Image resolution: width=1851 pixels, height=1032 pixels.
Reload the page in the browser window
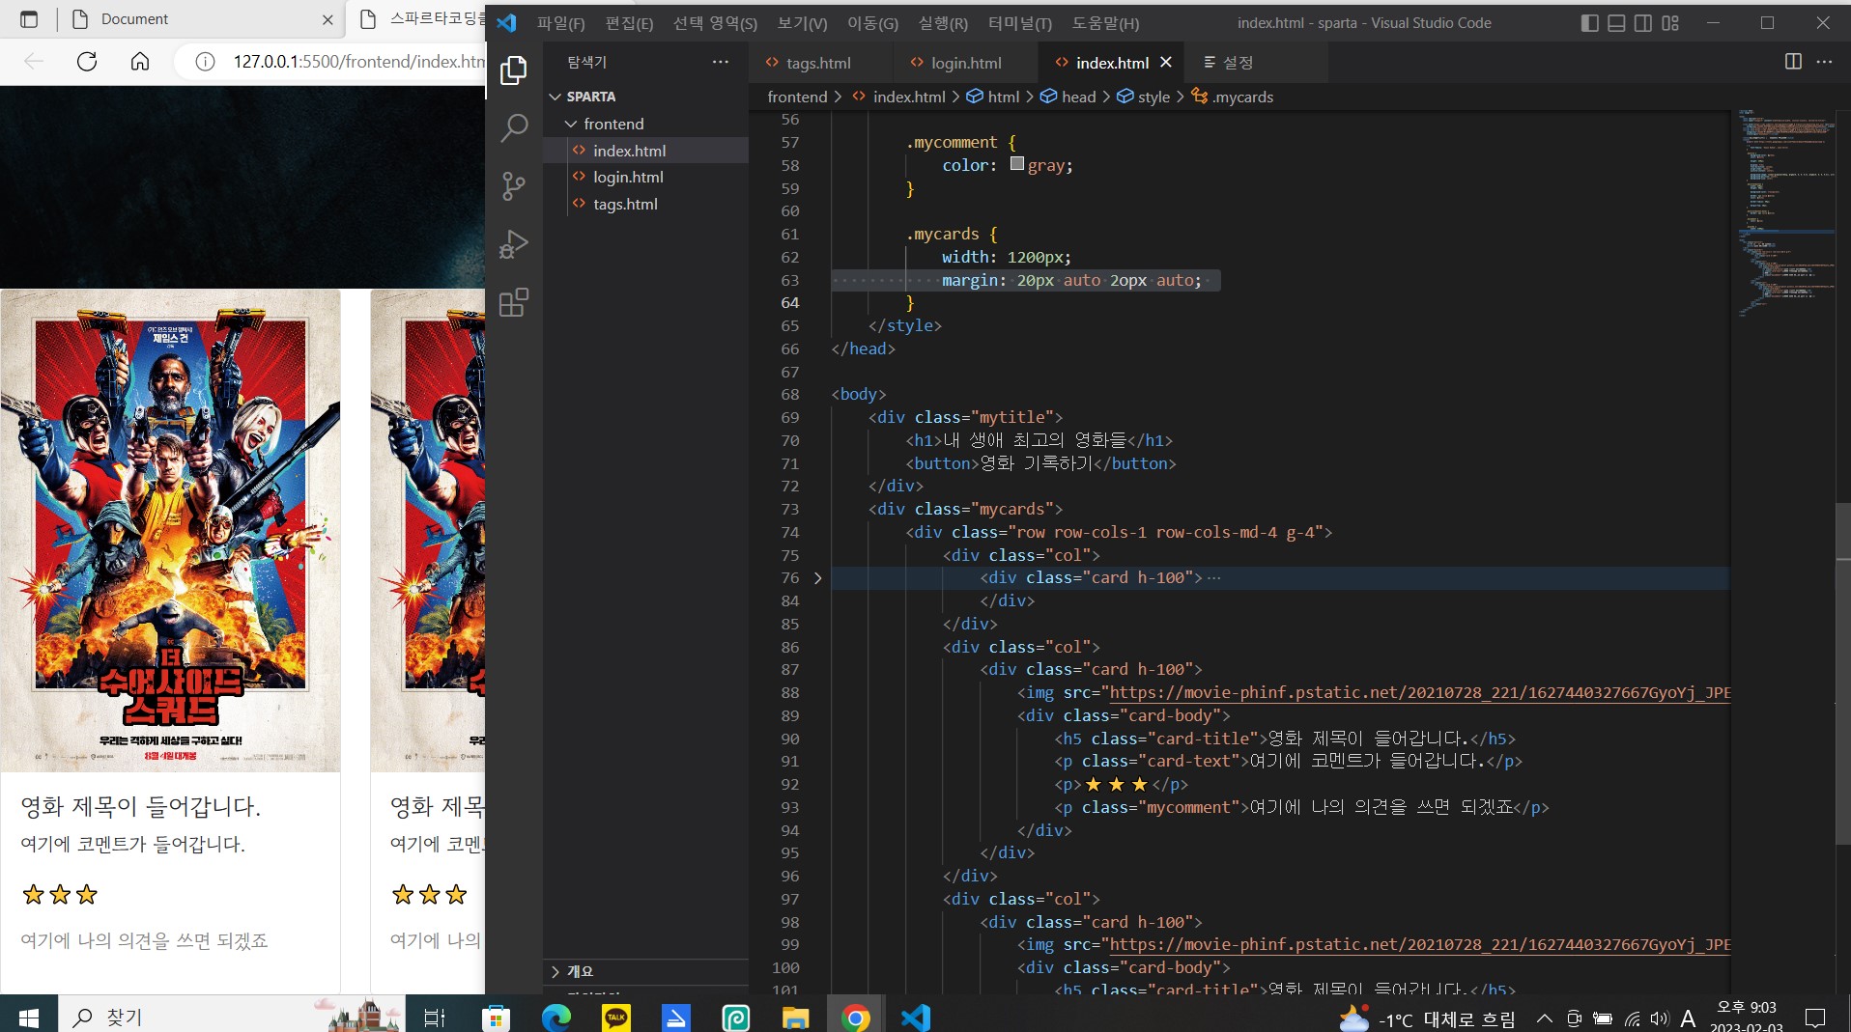(x=87, y=62)
